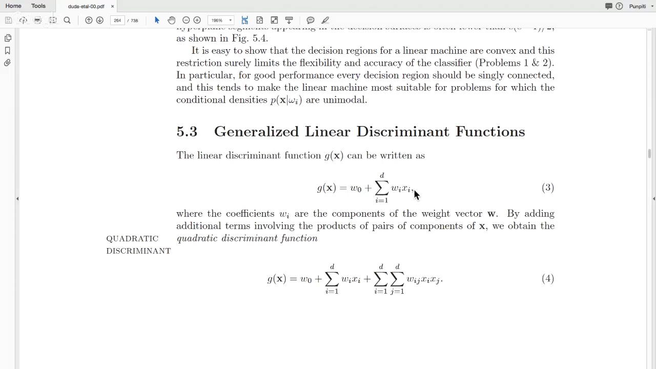Zoom in with the plus icon

pyautogui.click(x=197, y=20)
